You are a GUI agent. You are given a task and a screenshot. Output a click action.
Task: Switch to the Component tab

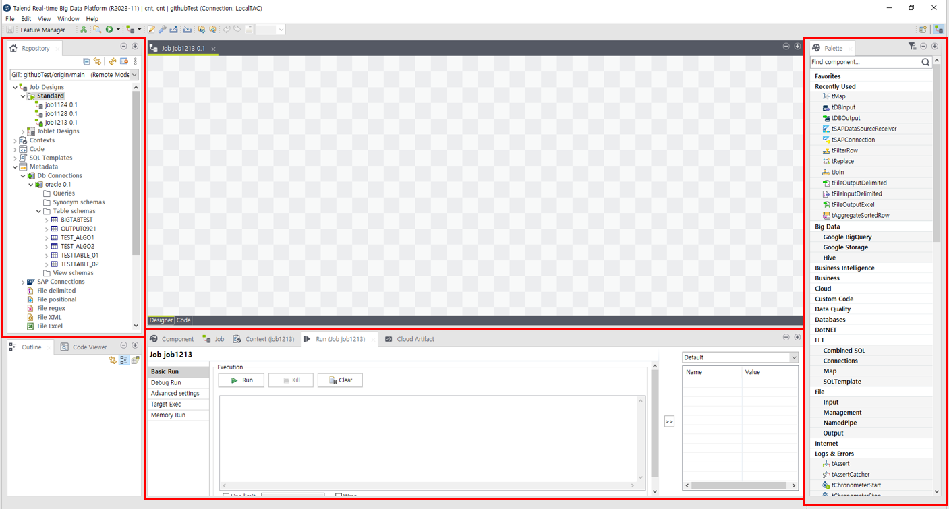tap(172, 339)
